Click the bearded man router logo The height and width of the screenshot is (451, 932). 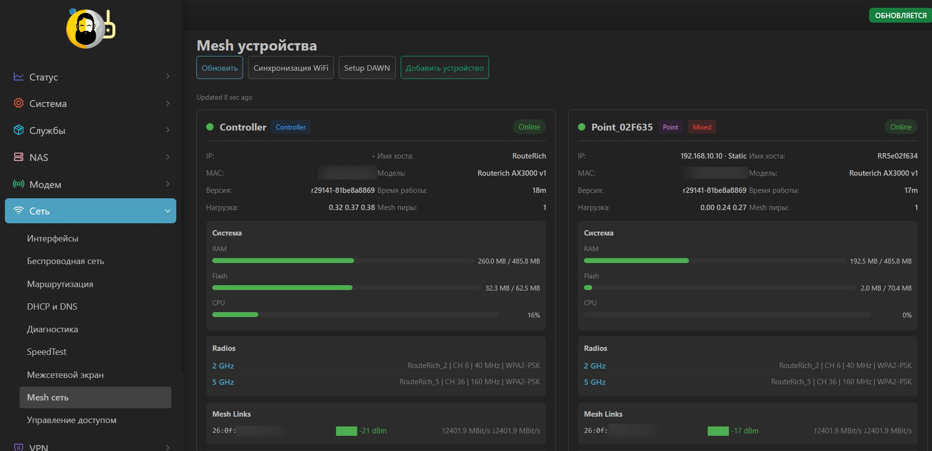point(91,28)
